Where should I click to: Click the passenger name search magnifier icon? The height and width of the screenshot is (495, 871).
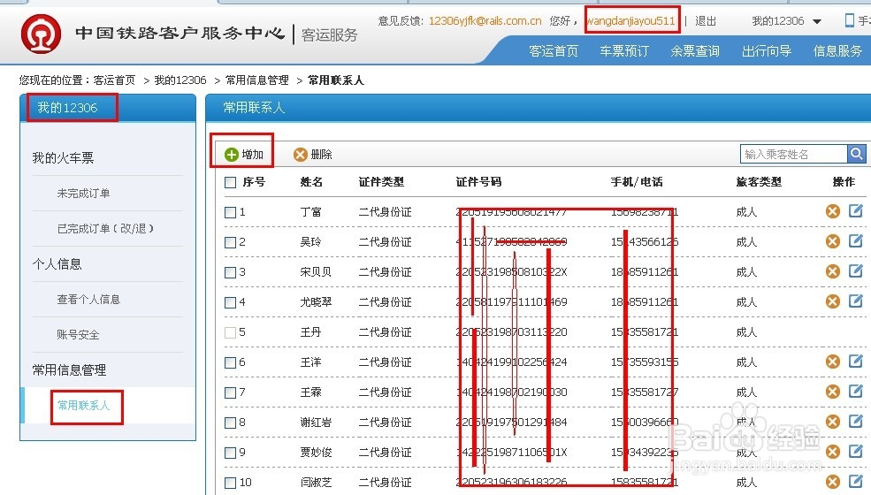[857, 153]
